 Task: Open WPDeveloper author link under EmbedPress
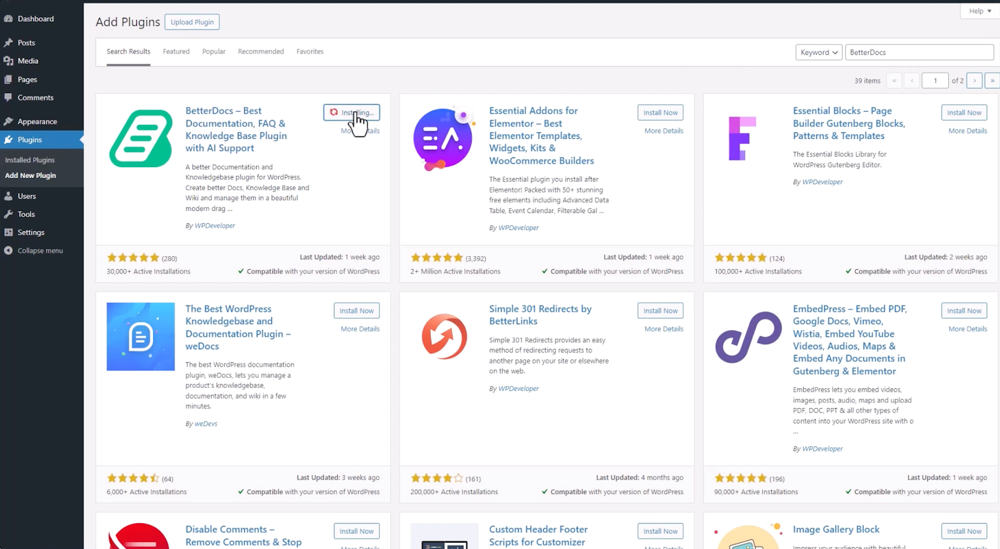click(x=822, y=449)
